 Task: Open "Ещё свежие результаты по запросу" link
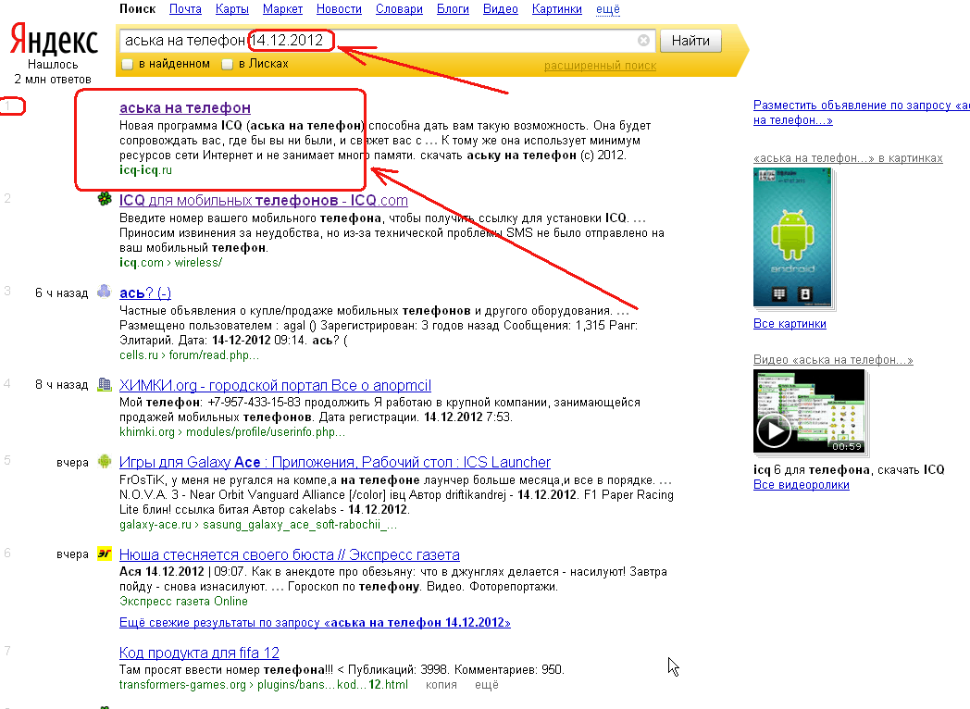tap(315, 622)
